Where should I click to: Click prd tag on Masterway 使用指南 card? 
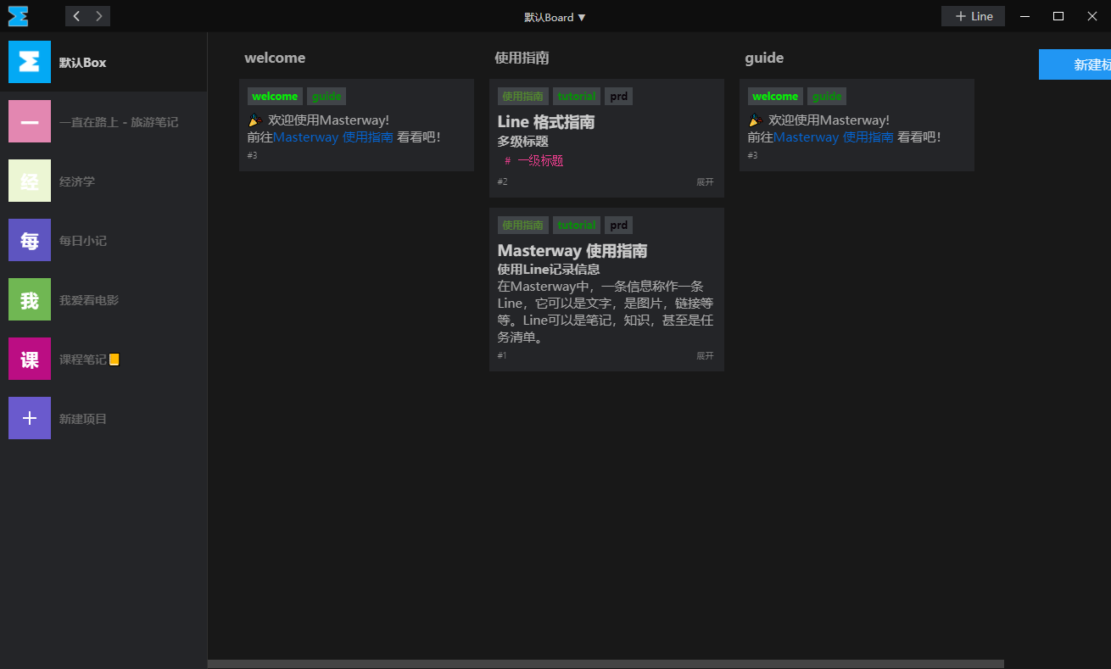click(x=619, y=226)
